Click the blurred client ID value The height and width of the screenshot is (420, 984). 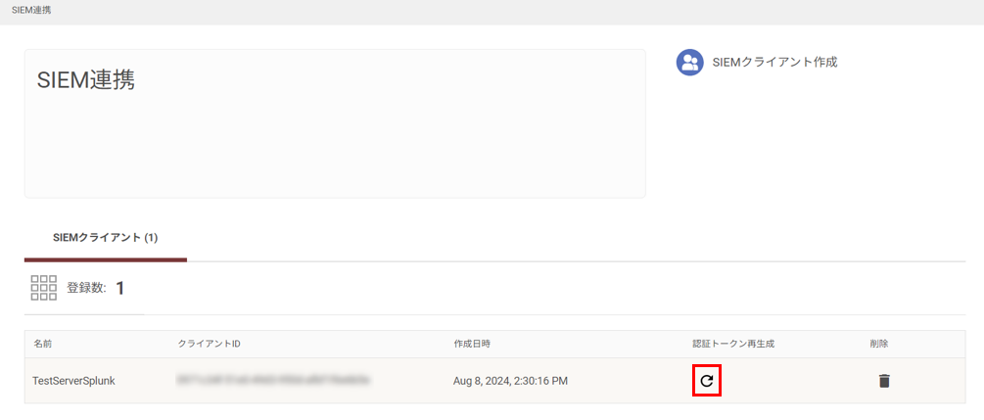(x=272, y=380)
